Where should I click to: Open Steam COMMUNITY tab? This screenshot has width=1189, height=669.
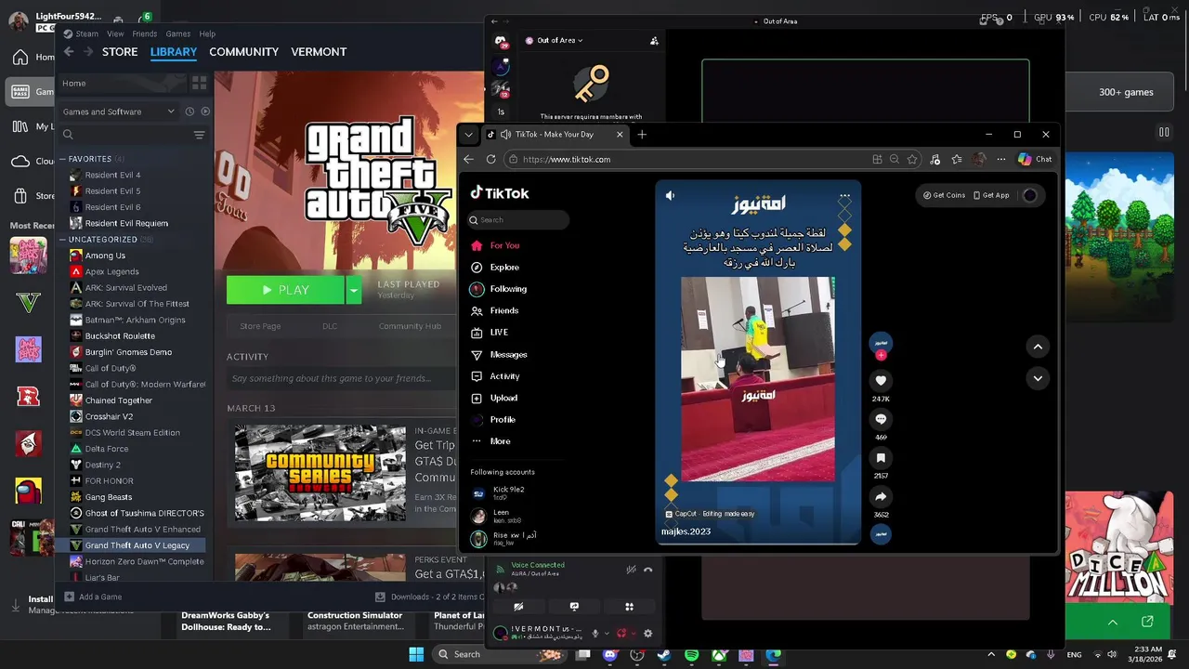point(243,52)
